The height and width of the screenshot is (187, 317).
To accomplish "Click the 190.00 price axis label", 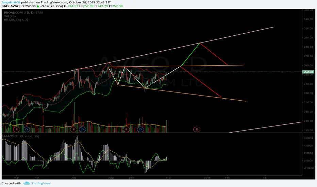I will coord(308,131).
